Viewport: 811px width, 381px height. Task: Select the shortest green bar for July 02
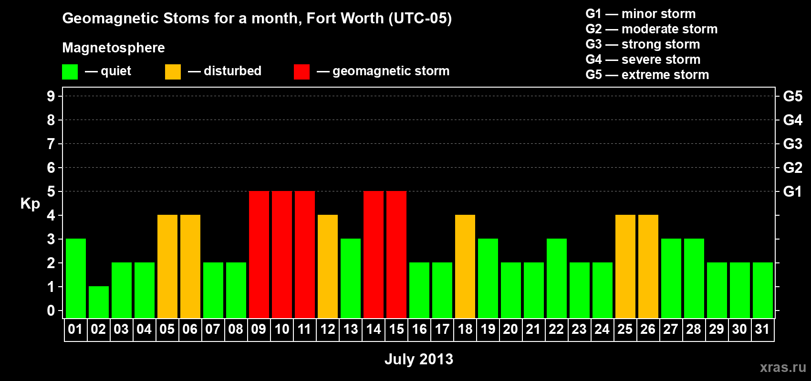[x=99, y=302]
